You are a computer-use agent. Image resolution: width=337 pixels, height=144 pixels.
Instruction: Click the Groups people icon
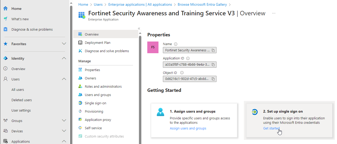pyautogui.click(x=5, y=121)
